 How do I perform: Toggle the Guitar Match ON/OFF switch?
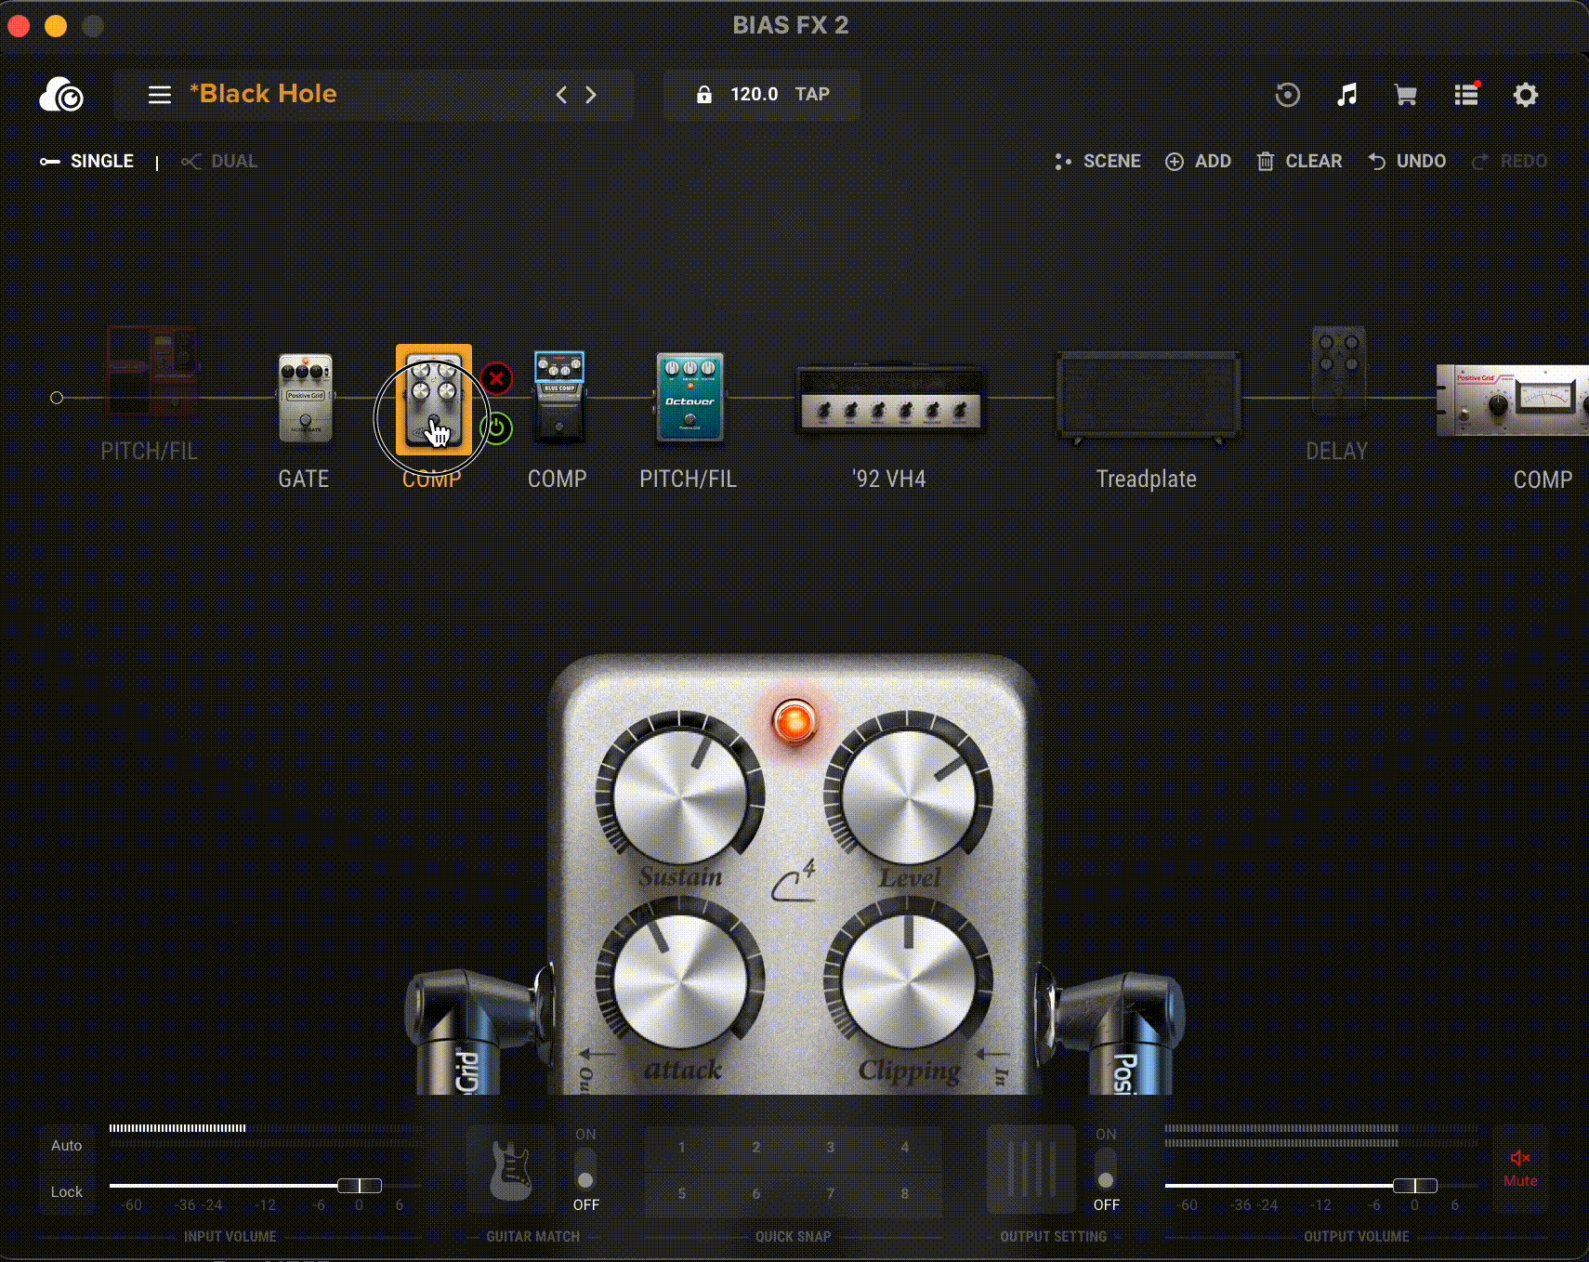(x=585, y=1169)
